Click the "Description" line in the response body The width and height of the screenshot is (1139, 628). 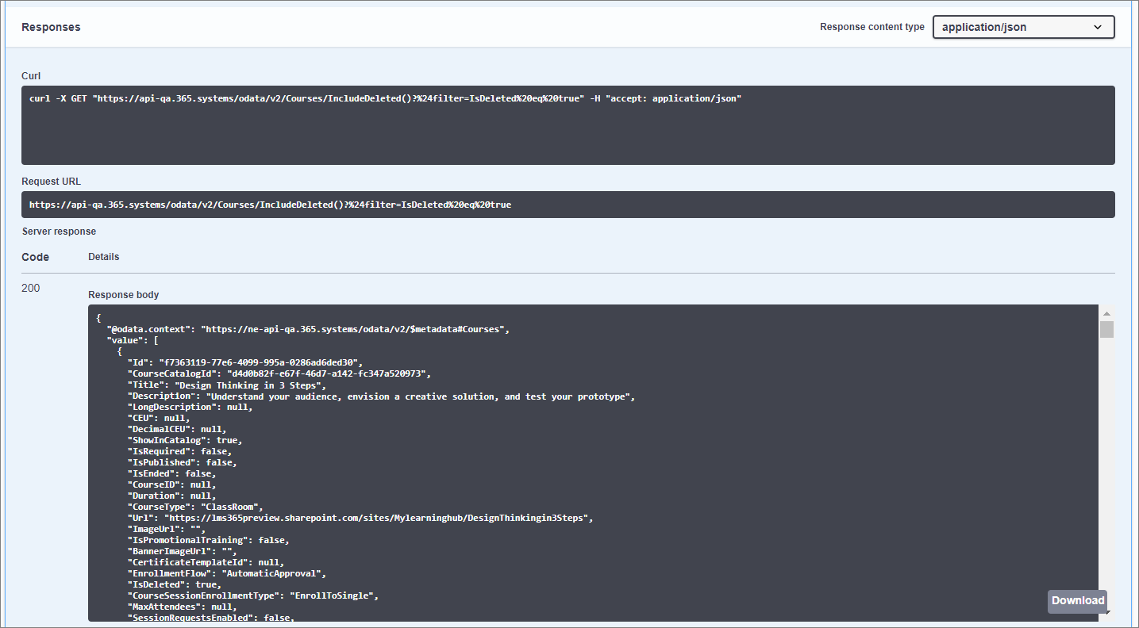[x=381, y=396]
